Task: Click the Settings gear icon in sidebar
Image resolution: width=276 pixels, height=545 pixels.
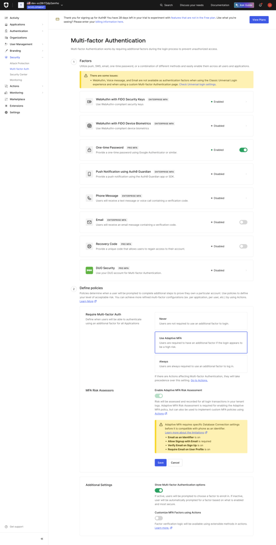Action: (x=6, y=112)
